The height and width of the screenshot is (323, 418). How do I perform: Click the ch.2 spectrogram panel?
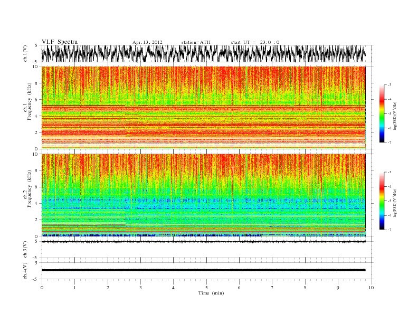click(204, 195)
